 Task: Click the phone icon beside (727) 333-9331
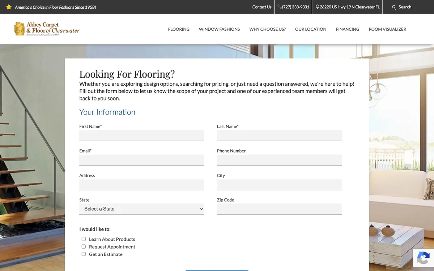click(x=280, y=7)
